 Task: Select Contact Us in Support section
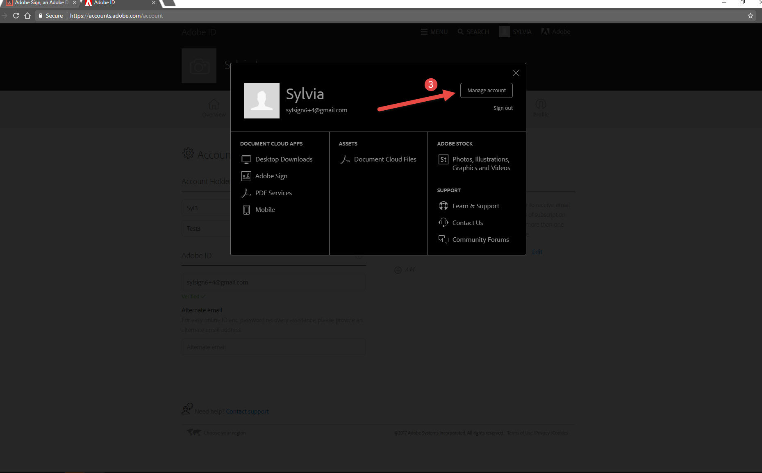(x=468, y=223)
